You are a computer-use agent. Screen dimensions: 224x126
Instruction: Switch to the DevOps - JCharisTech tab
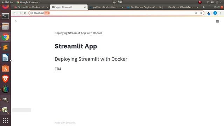click(181, 7)
